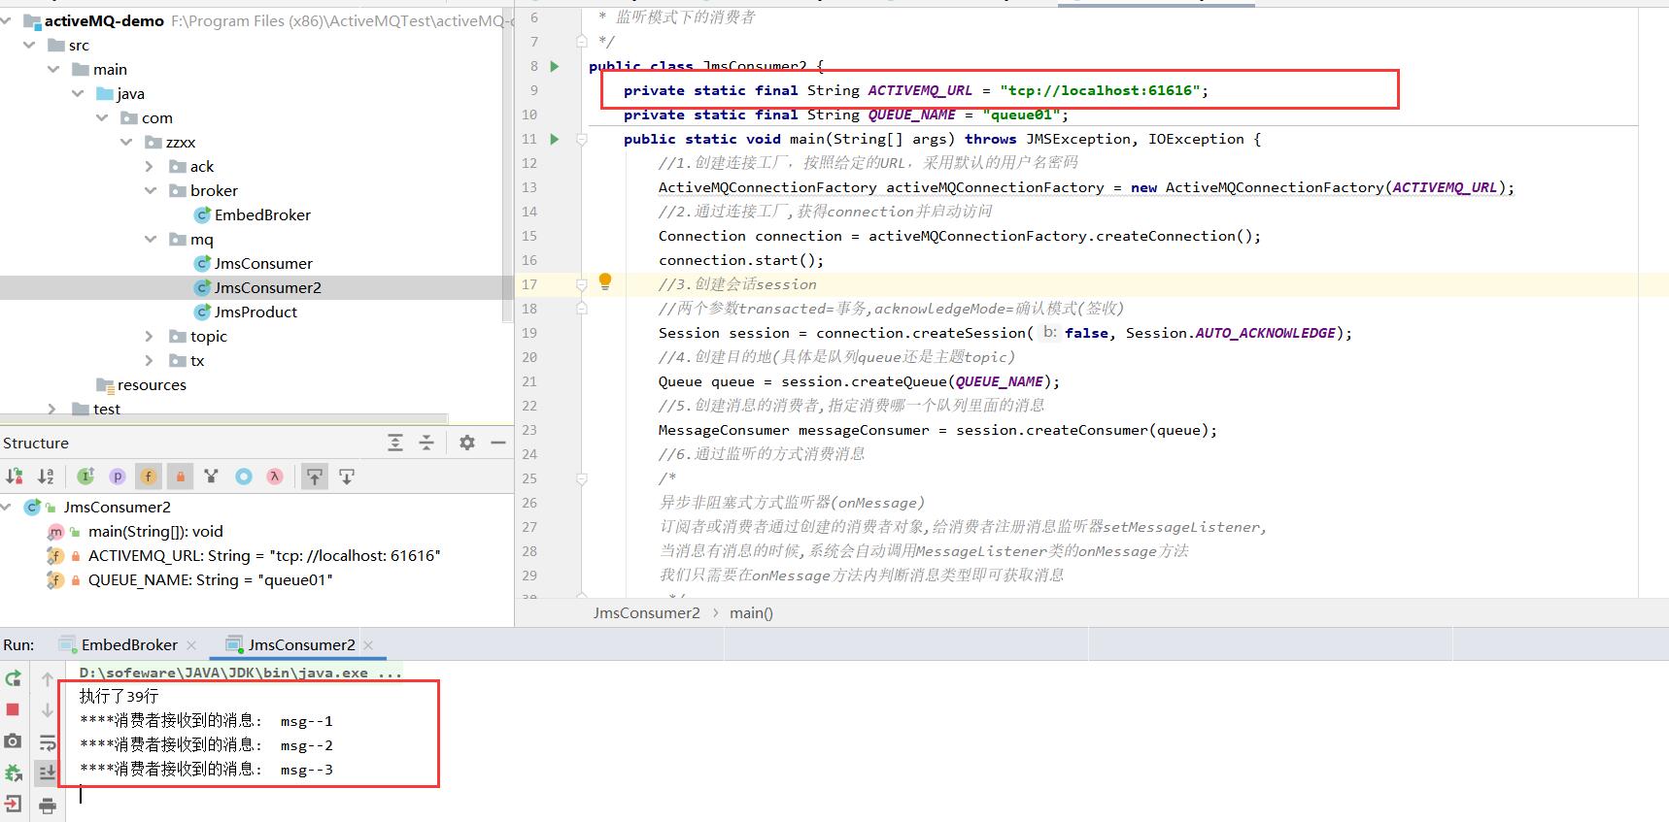Click the camera thread dump icon

[13, 741]
